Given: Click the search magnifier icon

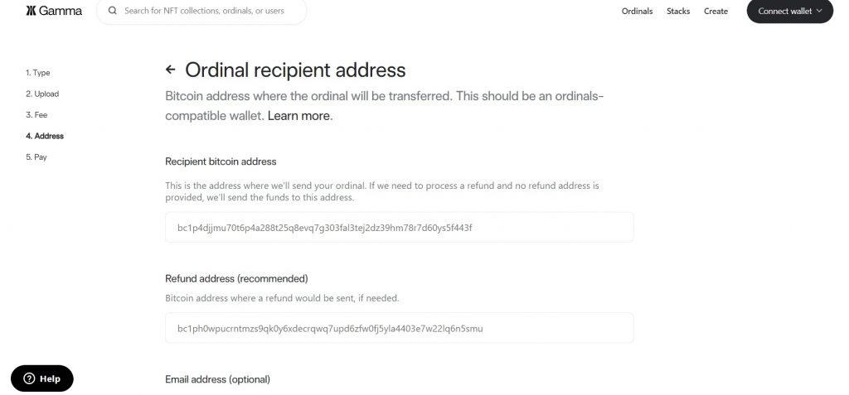Looking at the screenshot, I should point(112,12).
